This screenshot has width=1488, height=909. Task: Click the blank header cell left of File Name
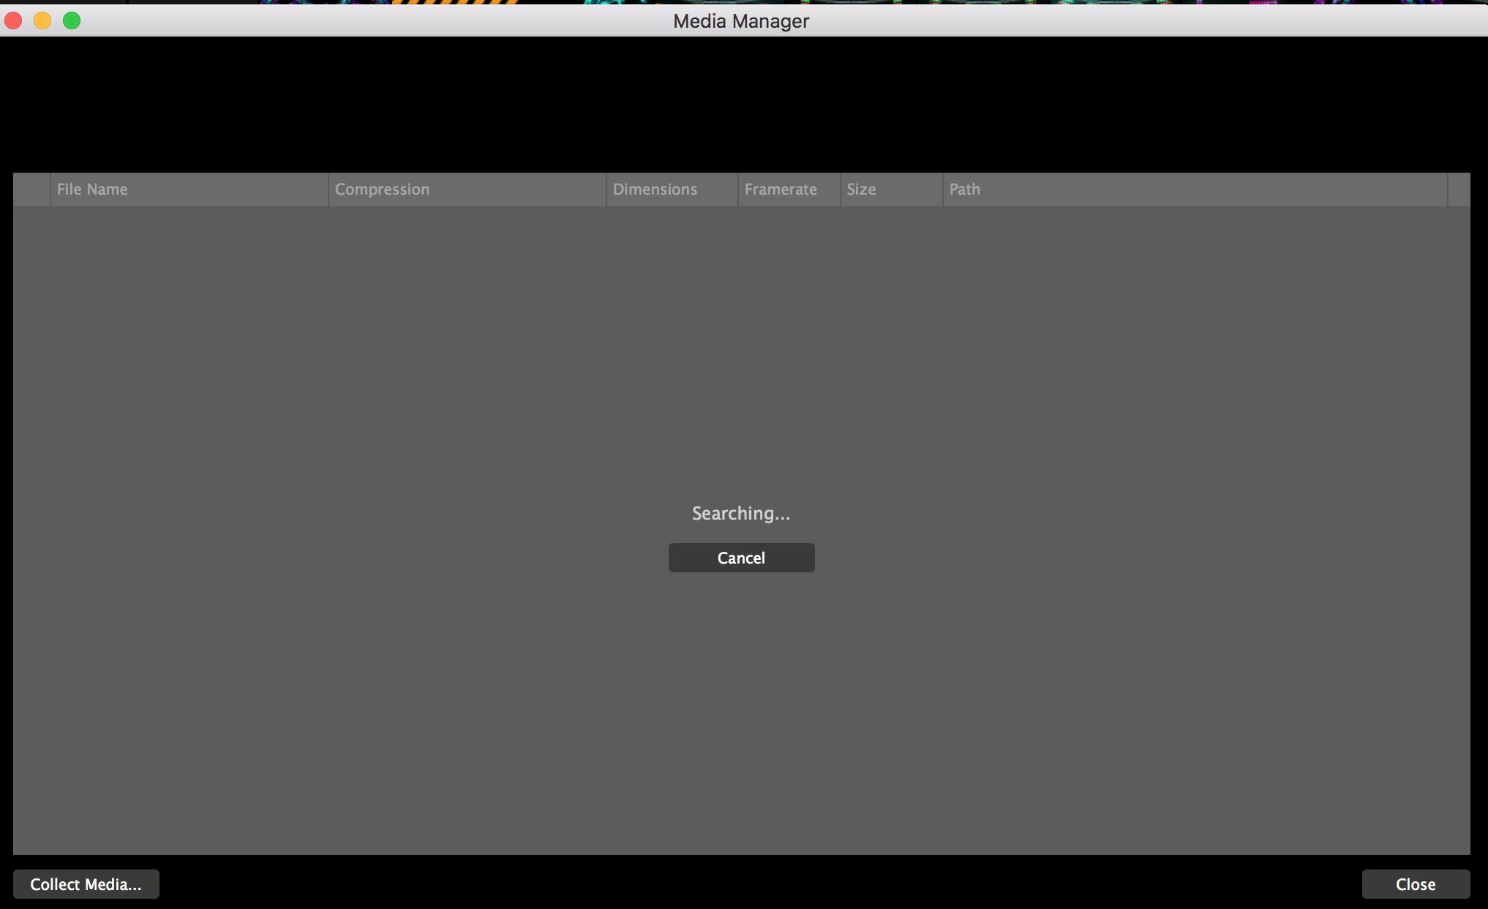point(31,190)
